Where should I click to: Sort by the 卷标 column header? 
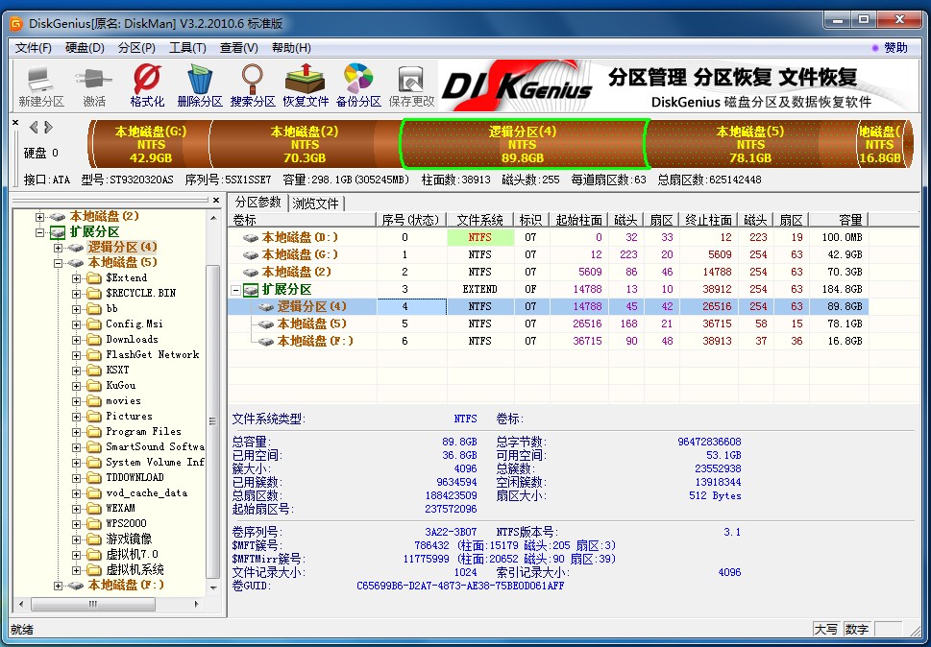[303, 220]
